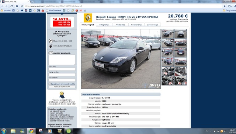Open the Wise Timetable bookmark

coord(53,11)
